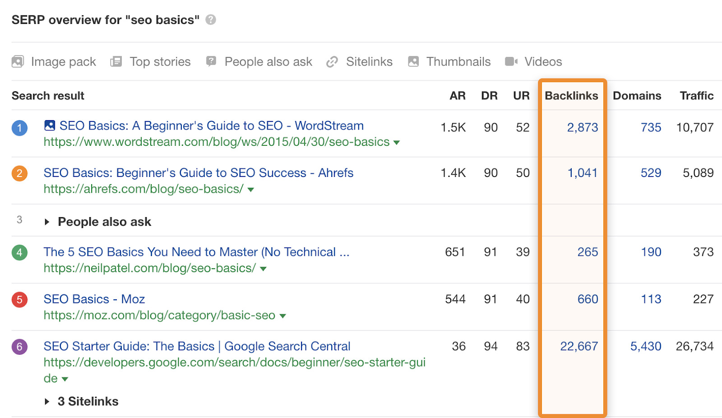Open the Moz URL dropdown arrow
Viewport: 722px width, 418px height.
[283, 316]
